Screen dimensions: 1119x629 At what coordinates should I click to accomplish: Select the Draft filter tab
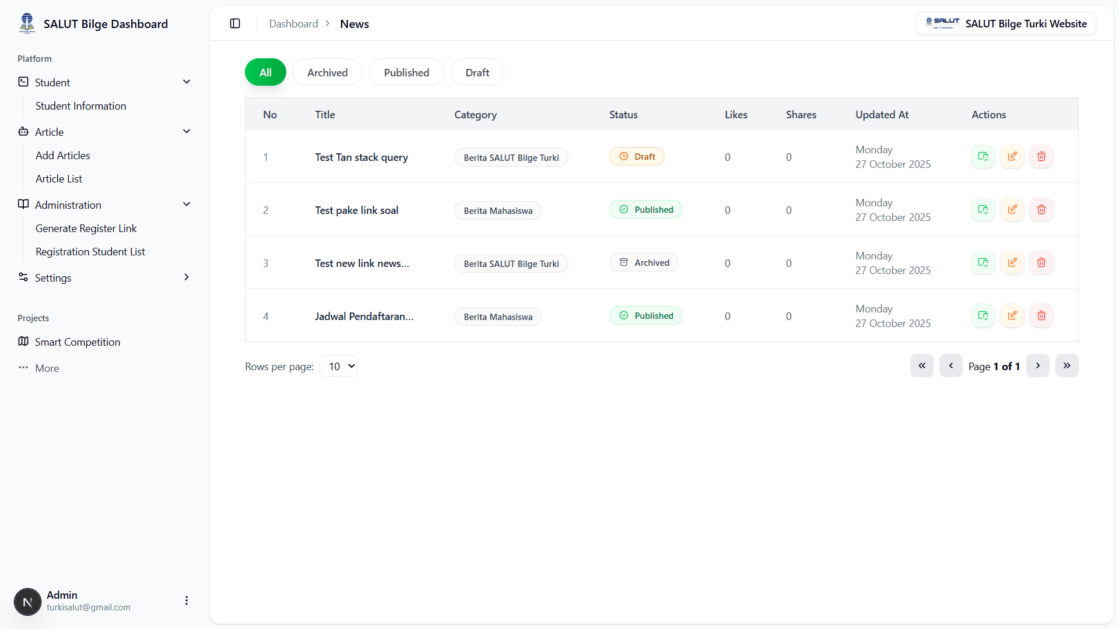[x=477, y=72]
